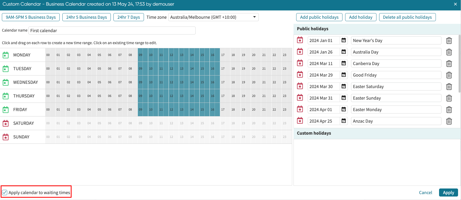Choose the 24hr 7 Days preset
Image resolution: width=461 pixels, height=200 pixels.
coord(128,17)
